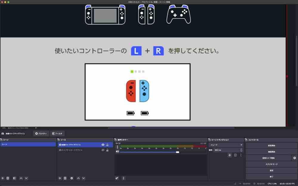The width and height of the screenshot is (298, 186).
Task: Open transition properties three-dot menu
Action: pos(241,155)
